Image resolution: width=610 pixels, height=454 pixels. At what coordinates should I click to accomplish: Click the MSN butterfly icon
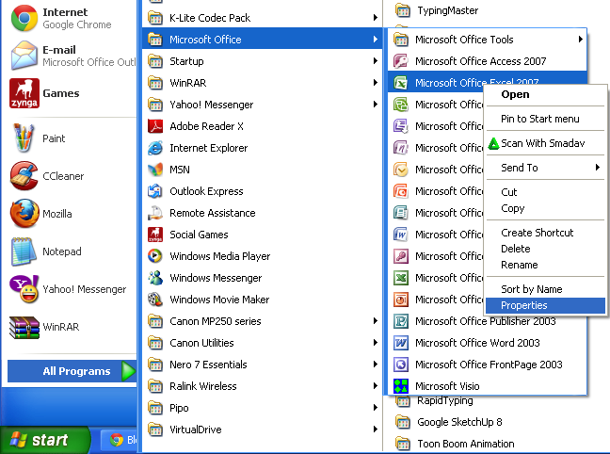click(x=155, y=170)
